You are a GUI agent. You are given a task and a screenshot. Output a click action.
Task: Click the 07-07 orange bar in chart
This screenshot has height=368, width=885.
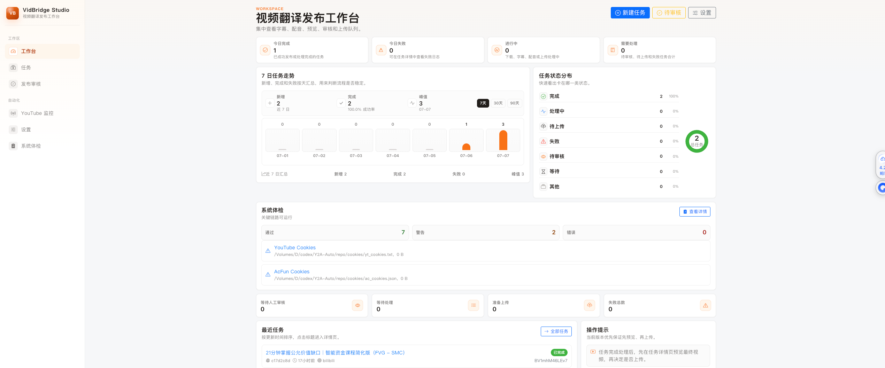tap(503, 140)
